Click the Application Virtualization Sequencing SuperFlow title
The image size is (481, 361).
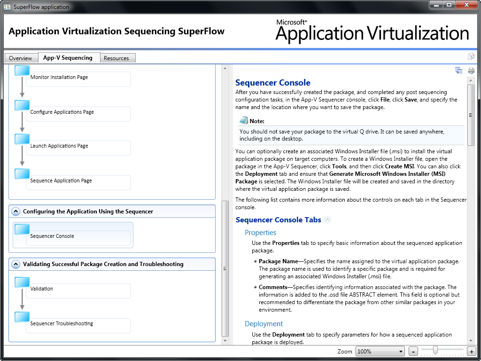(116, 31)
